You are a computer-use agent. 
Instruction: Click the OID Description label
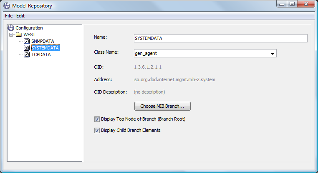[111, 92]
